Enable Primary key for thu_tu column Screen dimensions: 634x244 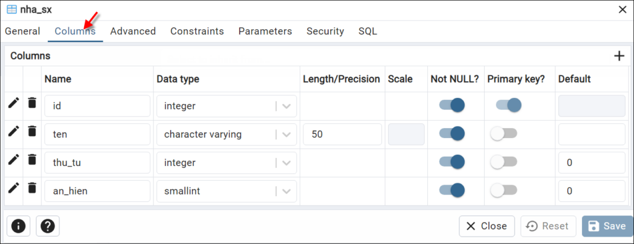503,162
